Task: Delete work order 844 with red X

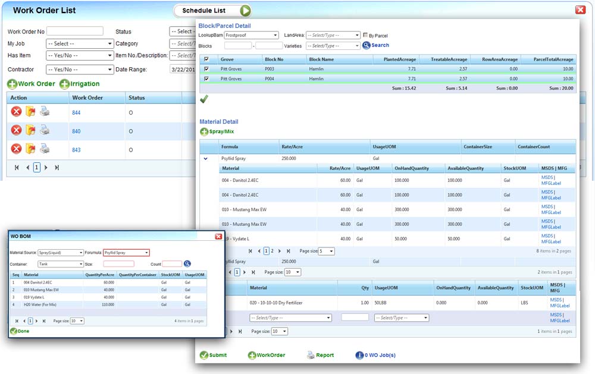Action: point(16,112)
